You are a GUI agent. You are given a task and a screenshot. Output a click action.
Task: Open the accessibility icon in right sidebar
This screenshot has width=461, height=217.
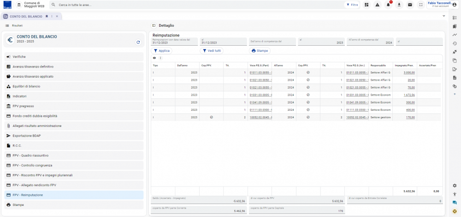pos(455,194)
